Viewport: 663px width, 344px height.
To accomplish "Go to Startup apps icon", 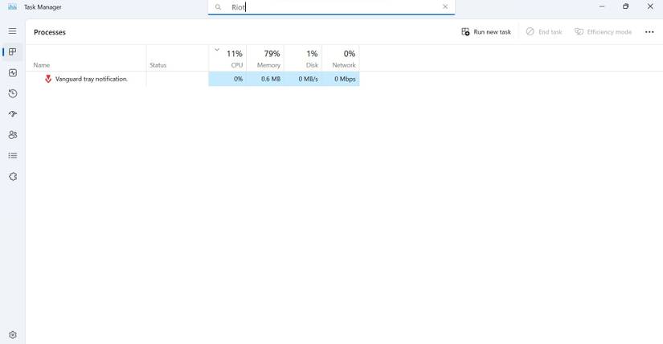I will click(12, 114).
